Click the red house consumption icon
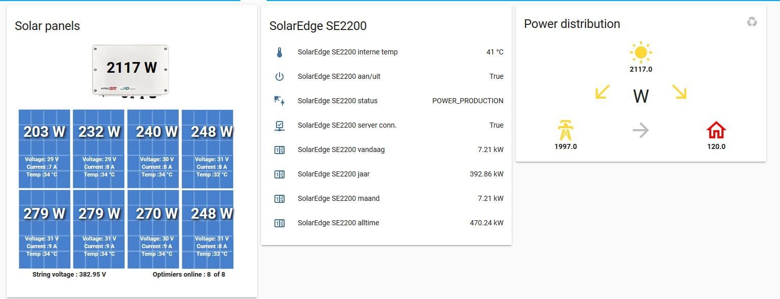This screenshot has width=780, height=299. 716,131
